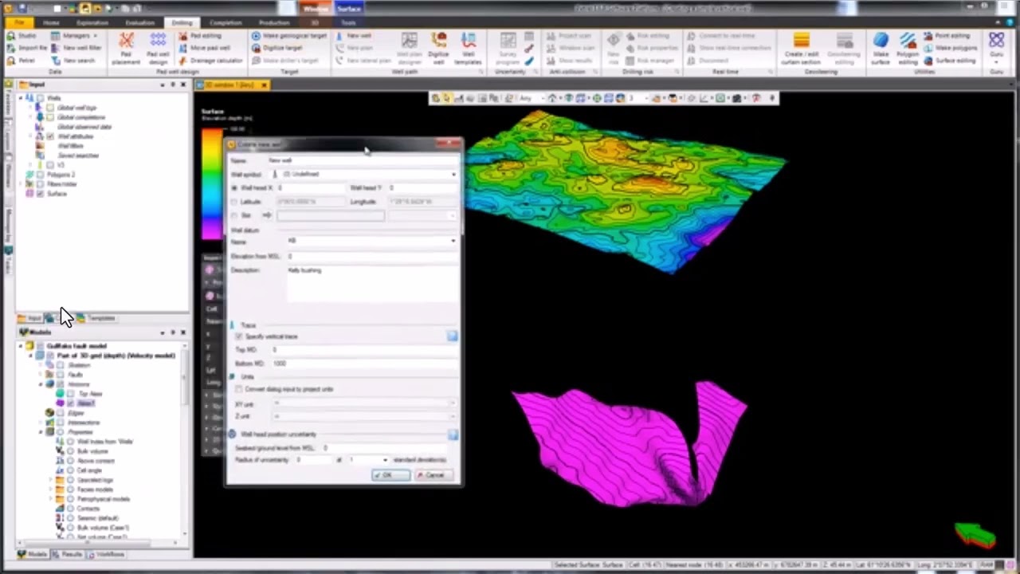Screen dimensions: 1020x574
Task: Open the Well datum Name dropdown
Action: 453,241
